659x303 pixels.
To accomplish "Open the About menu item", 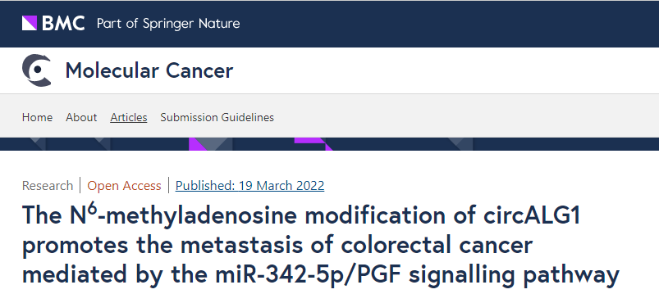I will tap(81, 117).
